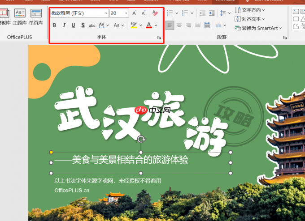305x221 pixels.
Task: Open line spacing options
Action: click(x=225, y=13)
